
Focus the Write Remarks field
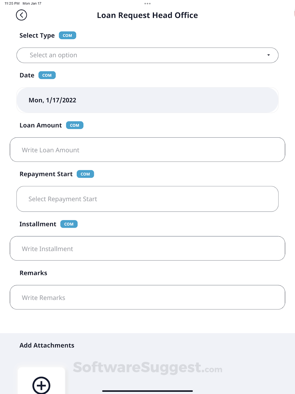147,297
